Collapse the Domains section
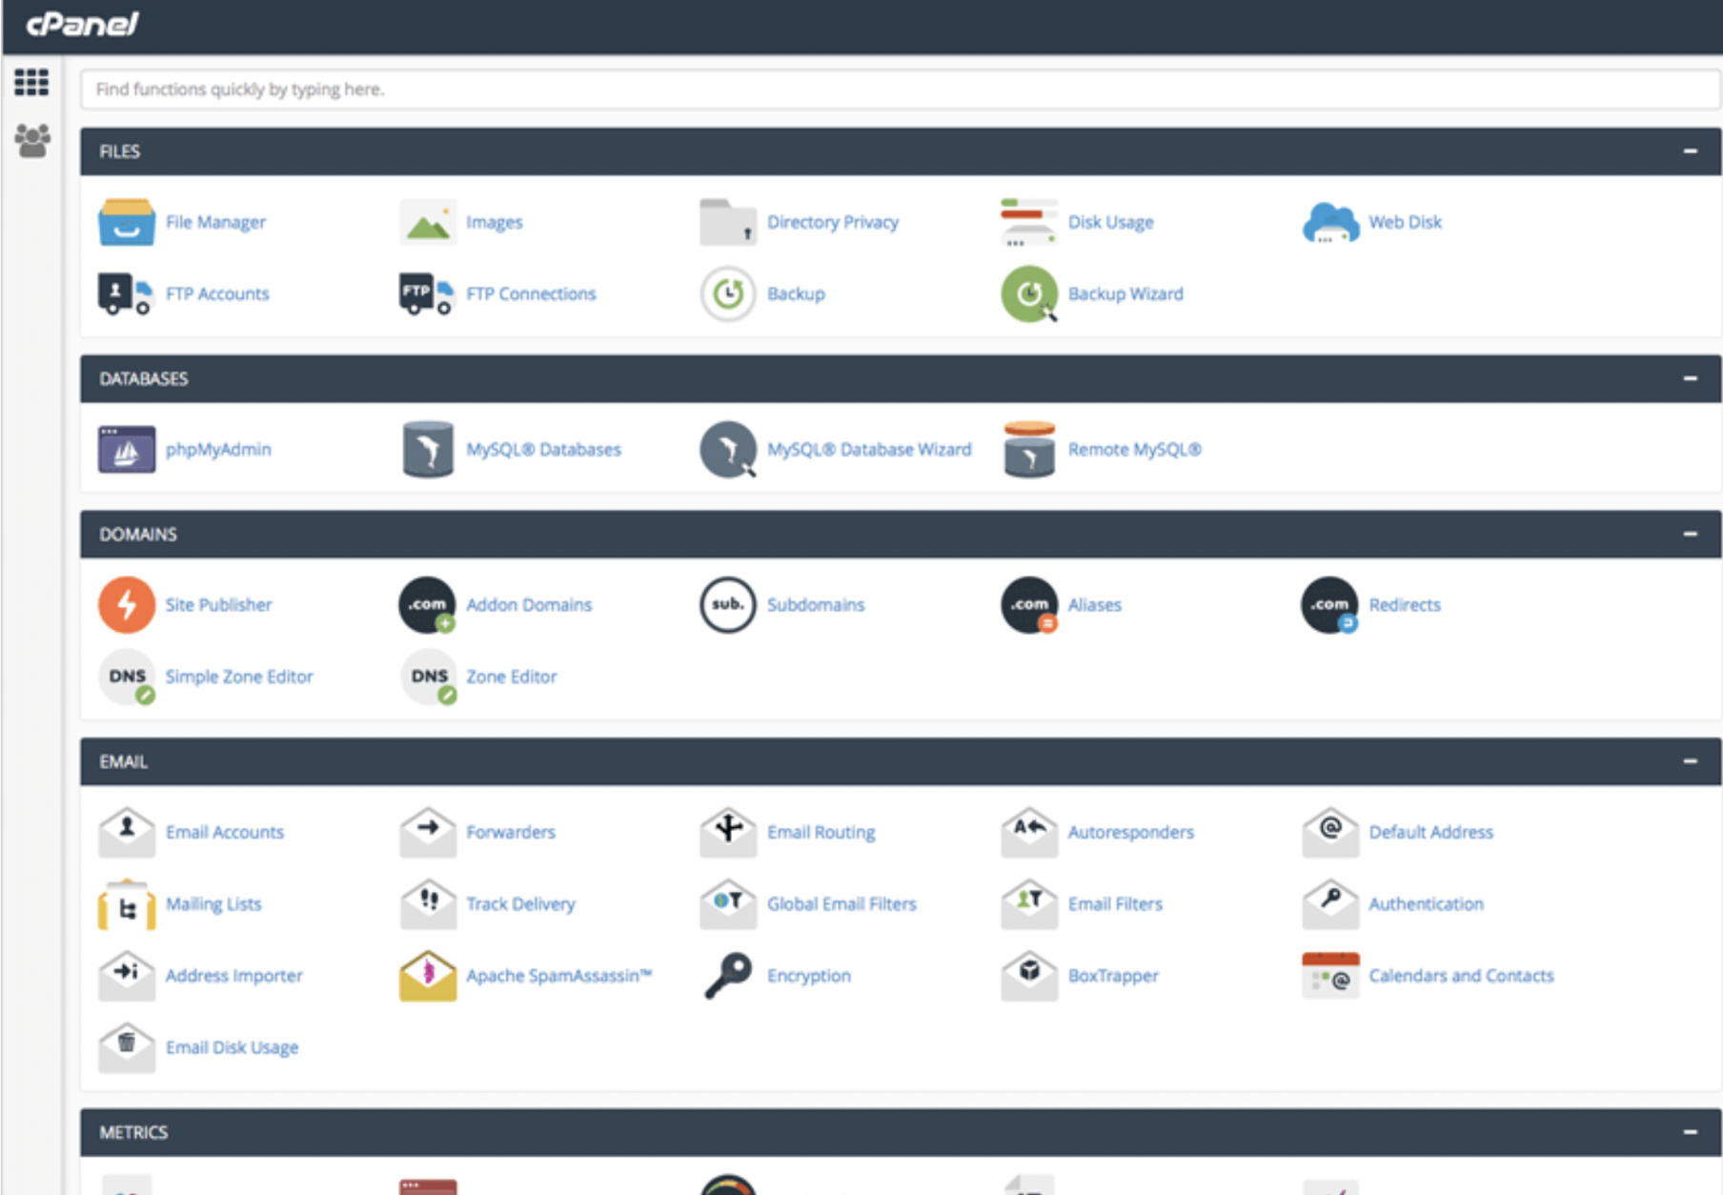Viewport: 1723px width, 1195px height. click(x=1690, y=534)
